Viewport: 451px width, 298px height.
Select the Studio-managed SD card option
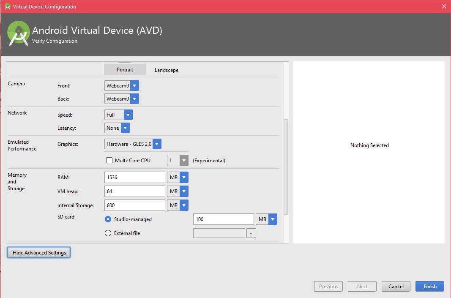coord(108,219)
